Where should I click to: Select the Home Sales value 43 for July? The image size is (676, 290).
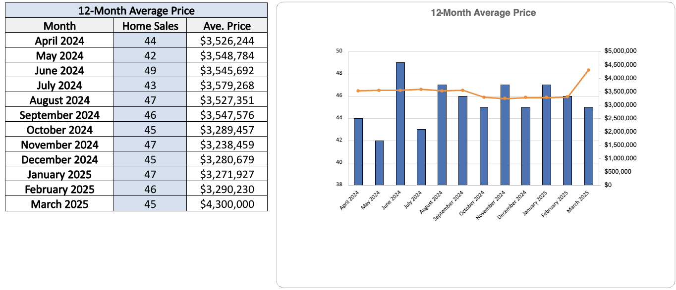pyautogui.click(x=150, y=85)
